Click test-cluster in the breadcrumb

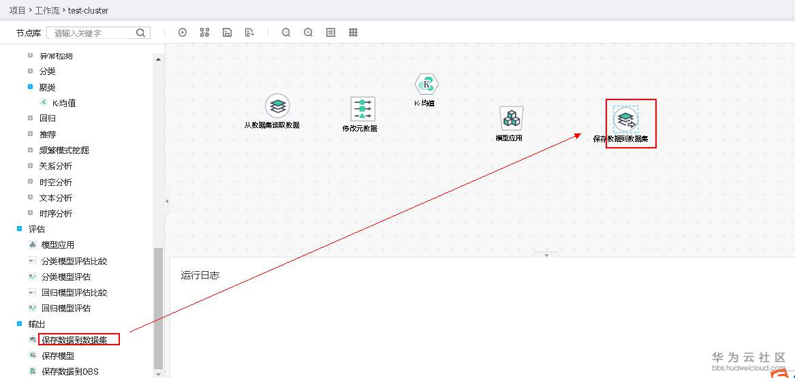tap(89, 10)
